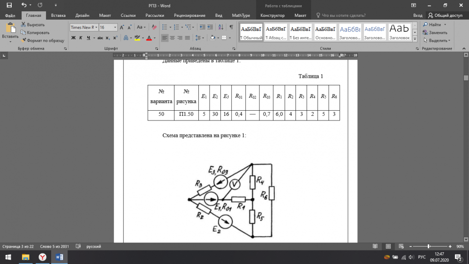Click the Save icon in quick access toolbar
469x264 pixels.
(9, 5)
